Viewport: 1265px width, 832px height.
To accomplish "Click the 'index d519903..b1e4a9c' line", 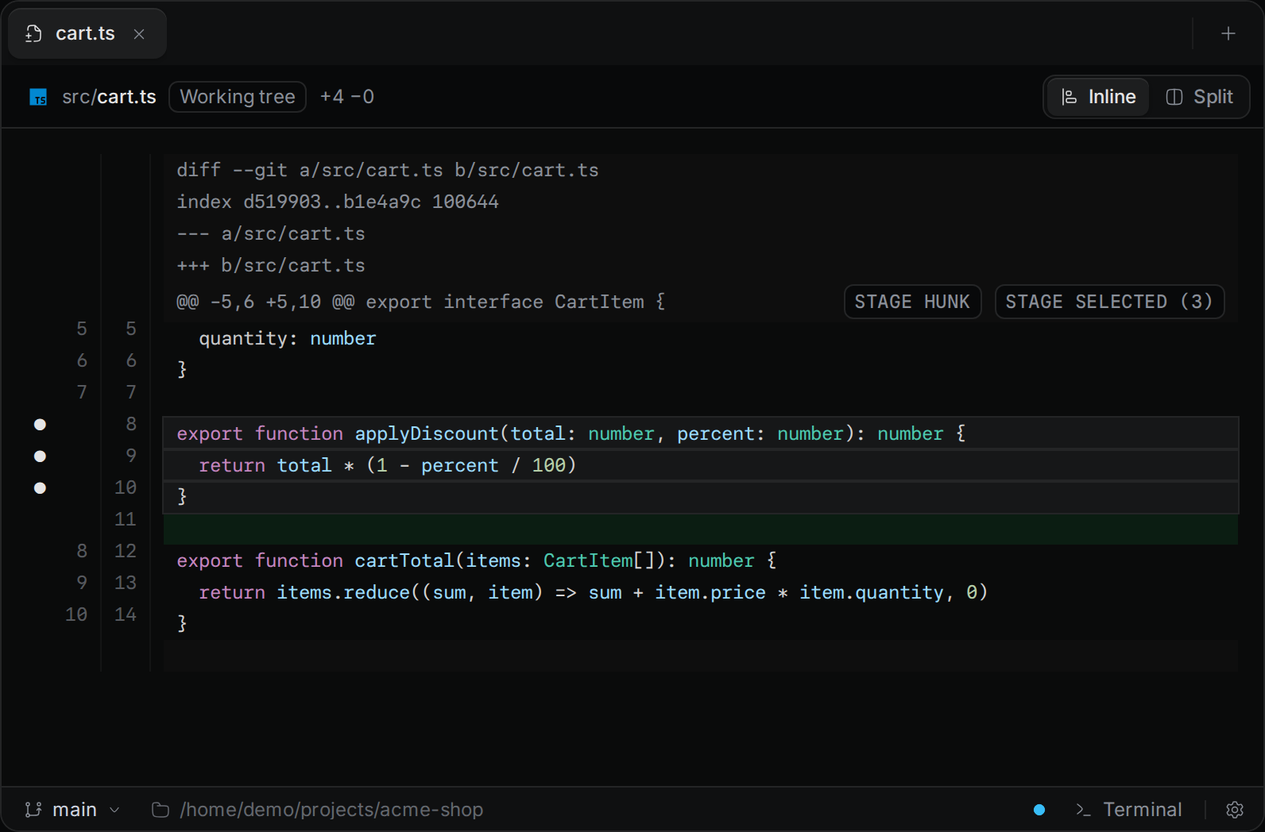I will tap(701, 202).
